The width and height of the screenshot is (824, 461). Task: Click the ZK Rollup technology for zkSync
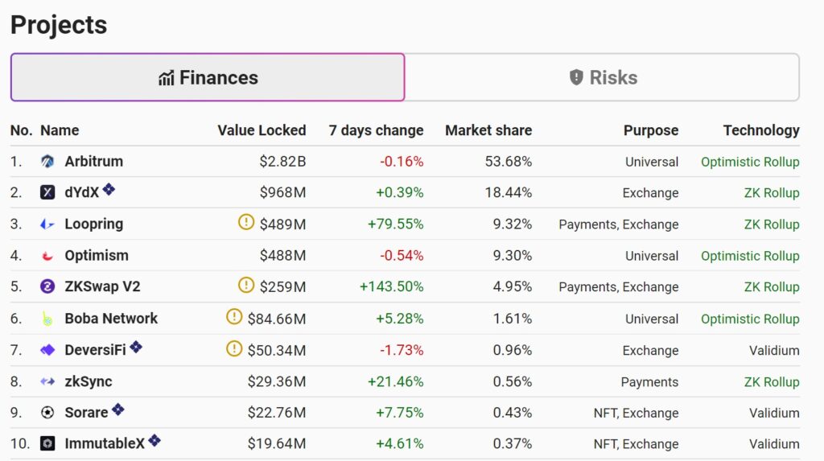point(771,381)
